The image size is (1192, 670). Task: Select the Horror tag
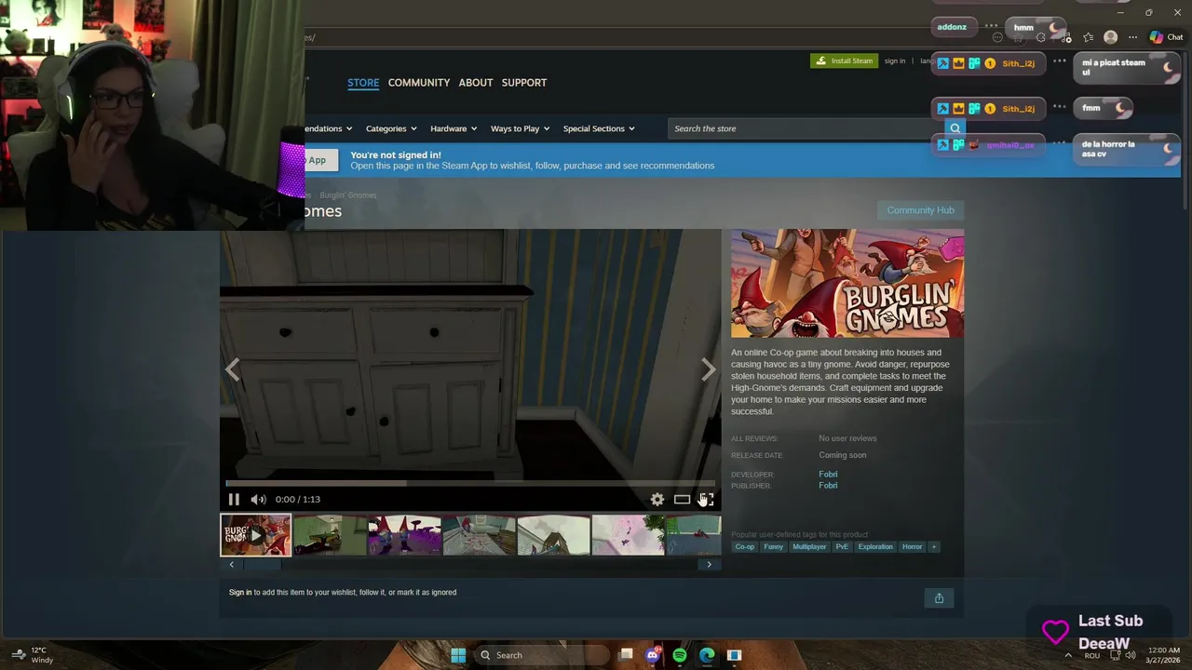tap(912, 547)
